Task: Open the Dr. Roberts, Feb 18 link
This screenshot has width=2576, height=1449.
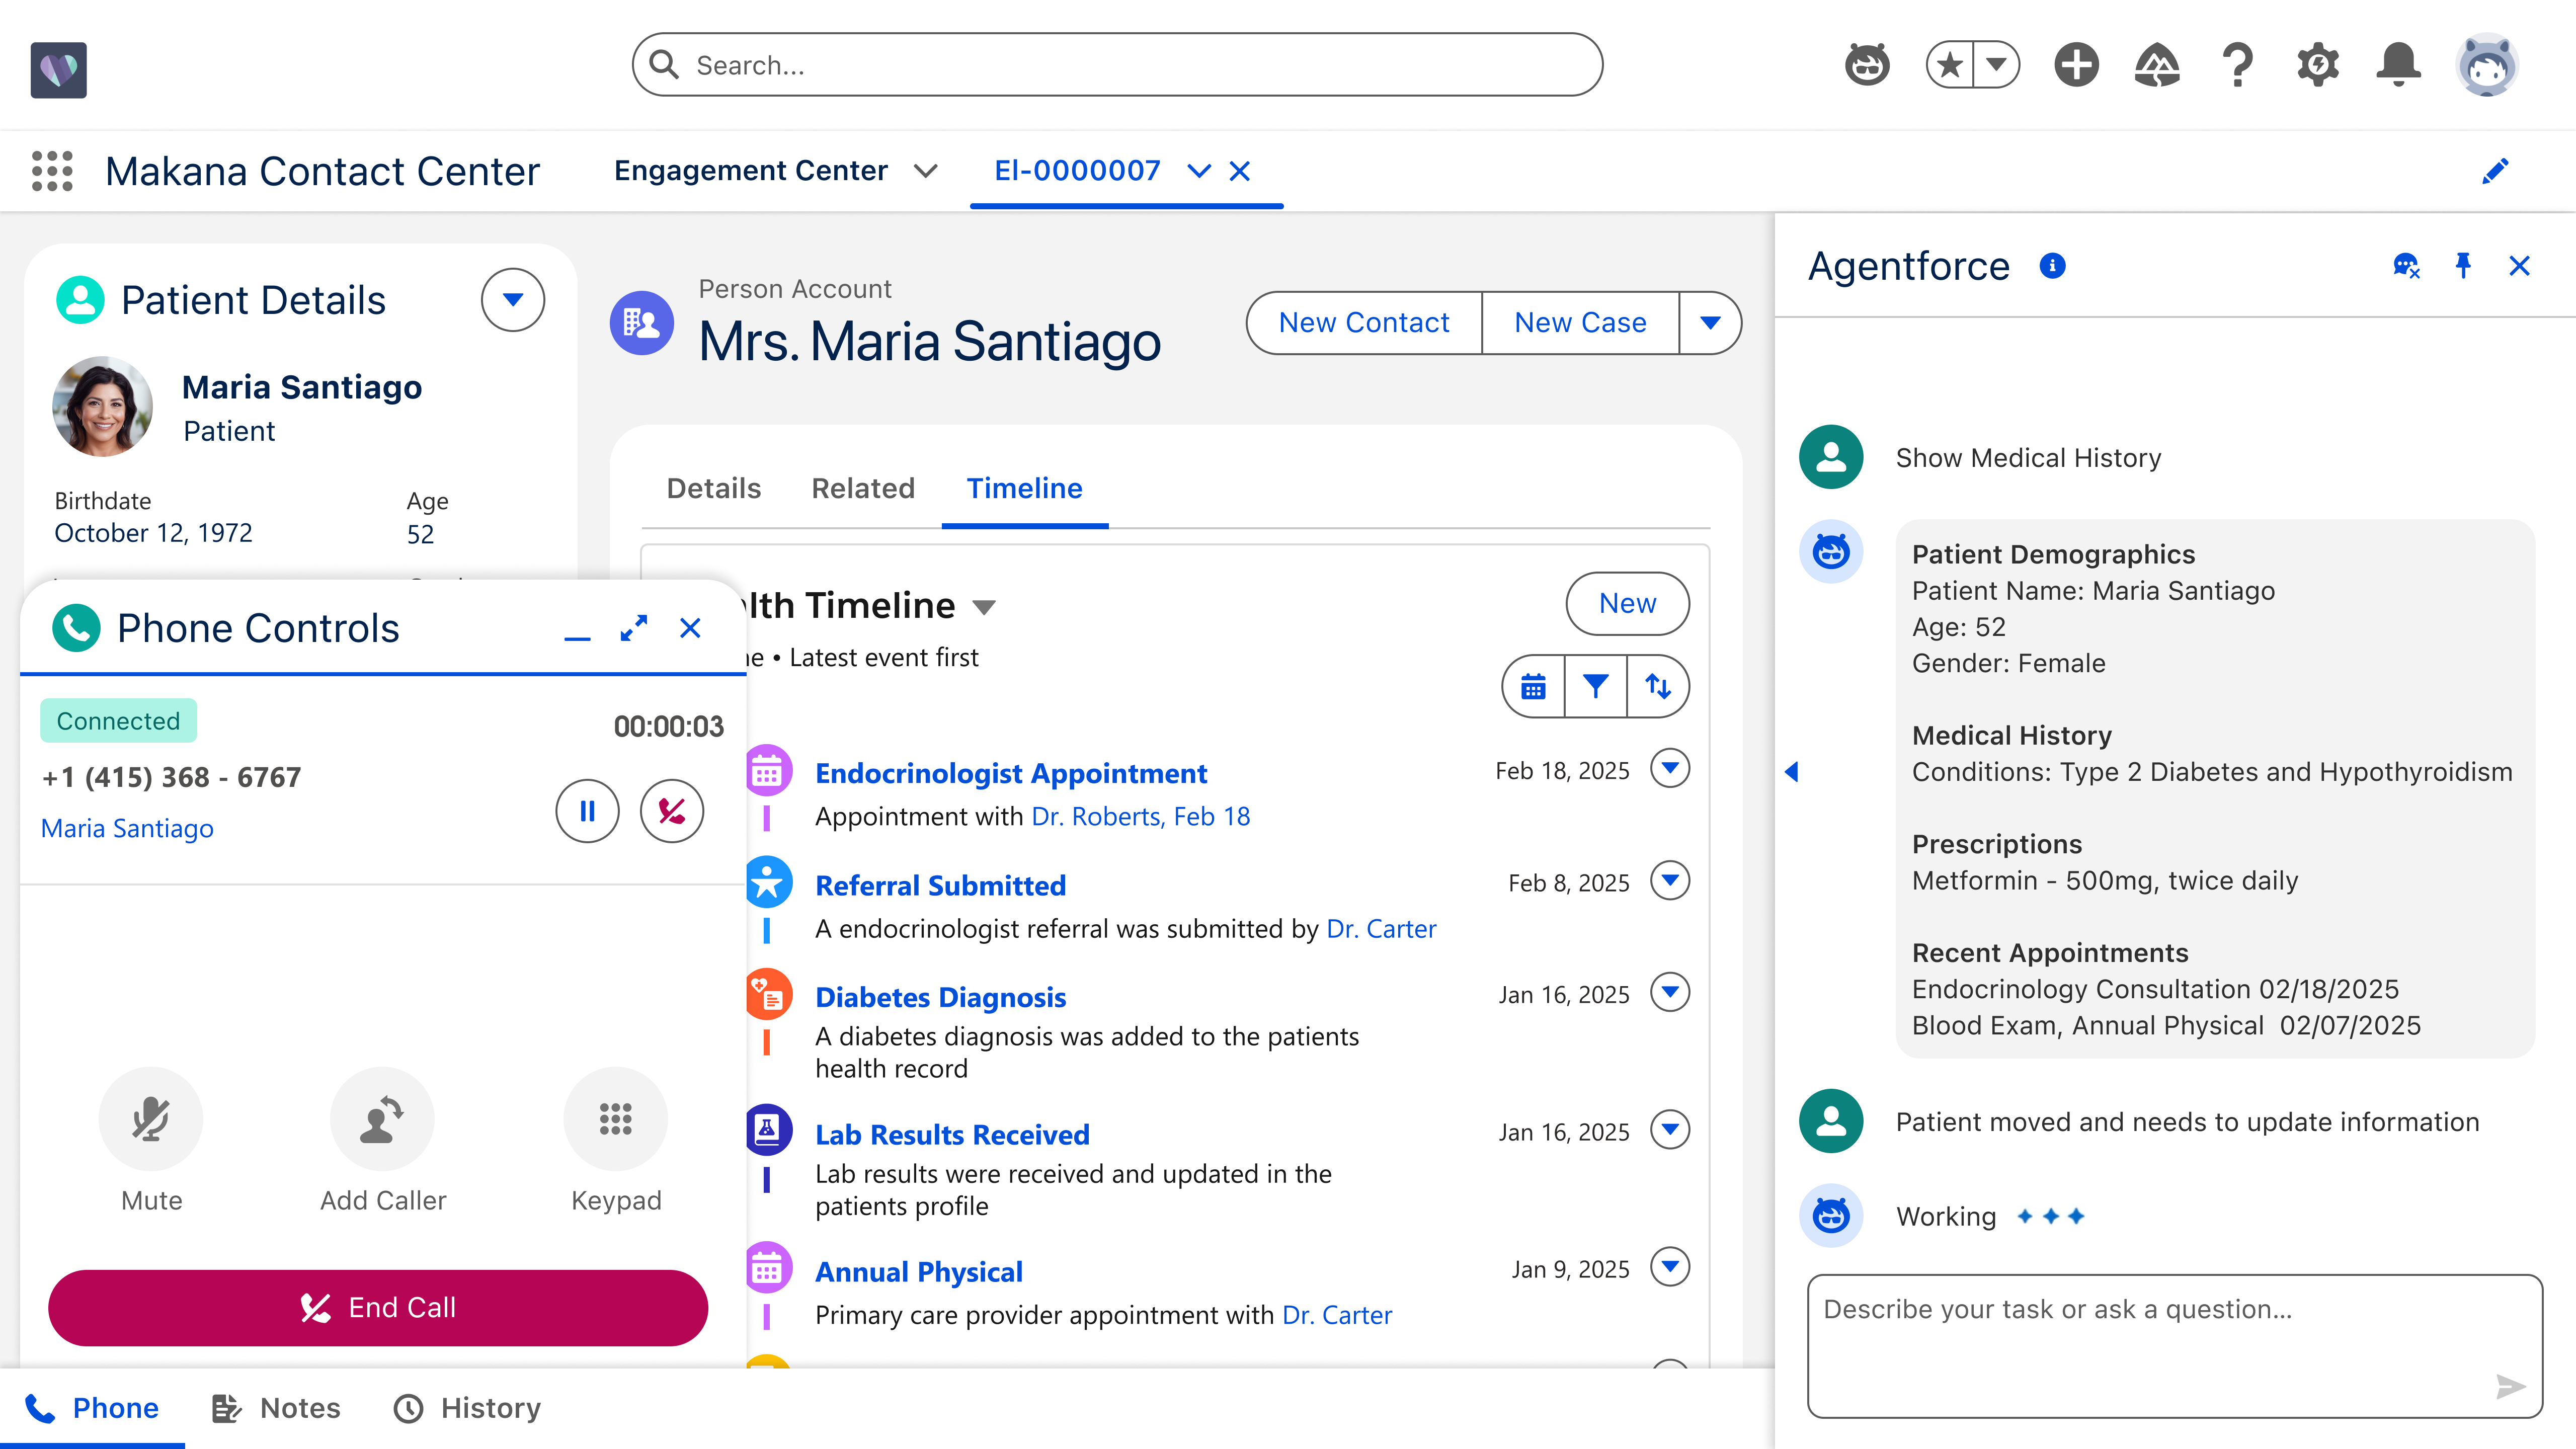Action: [x=1140, y=817]
